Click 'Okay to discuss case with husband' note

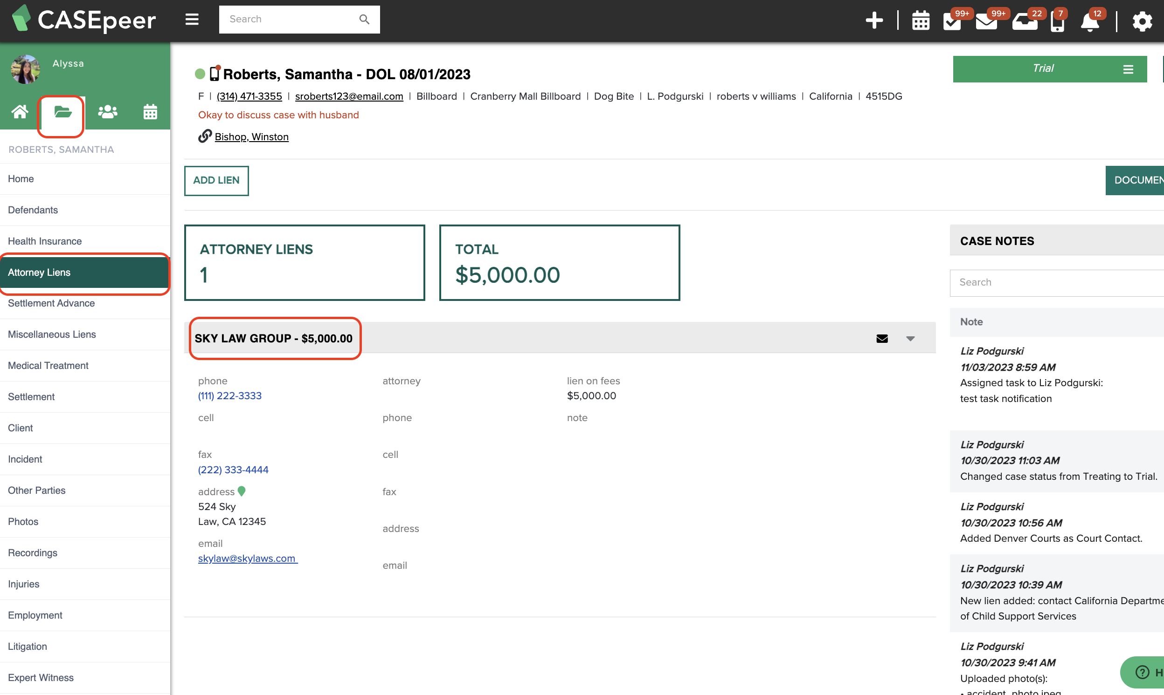click(x=278, y=115)
